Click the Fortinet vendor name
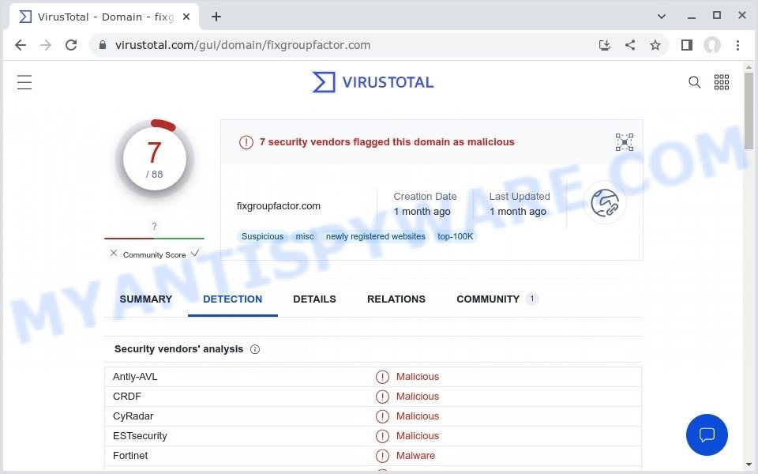Viewport: 758px width, 474px height. (x=130, y=456)
